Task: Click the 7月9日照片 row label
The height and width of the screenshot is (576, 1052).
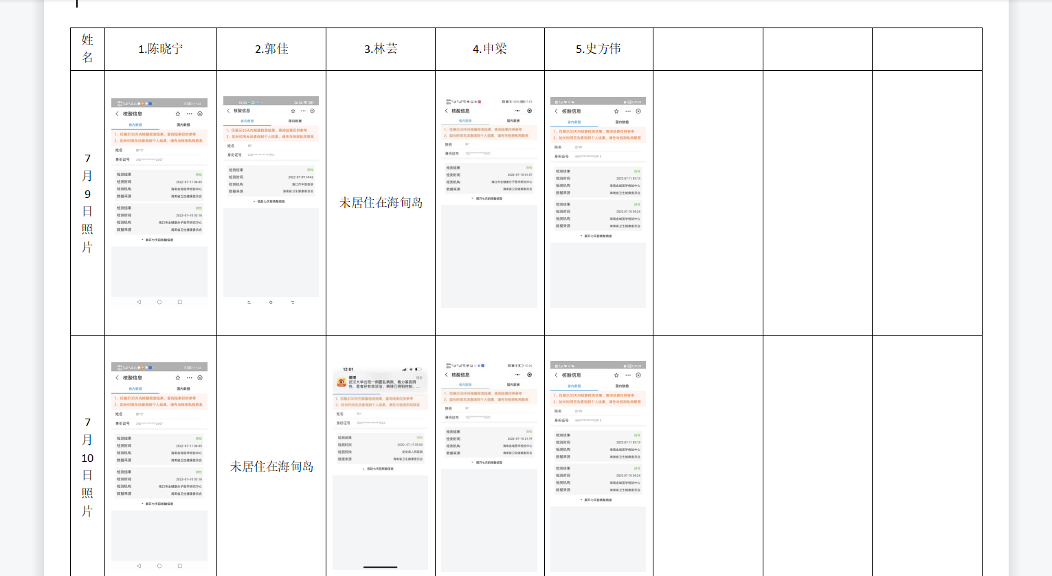Action: (x=87, y=203)
